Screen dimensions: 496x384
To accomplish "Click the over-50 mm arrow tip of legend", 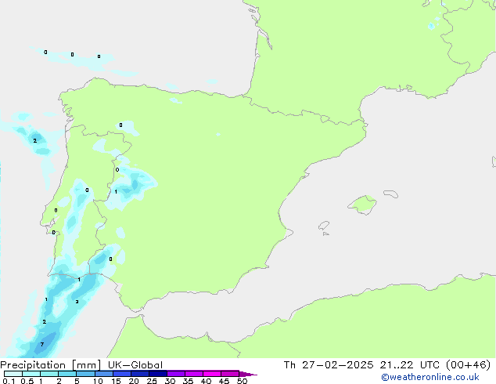I will click(x=248, y=374).
